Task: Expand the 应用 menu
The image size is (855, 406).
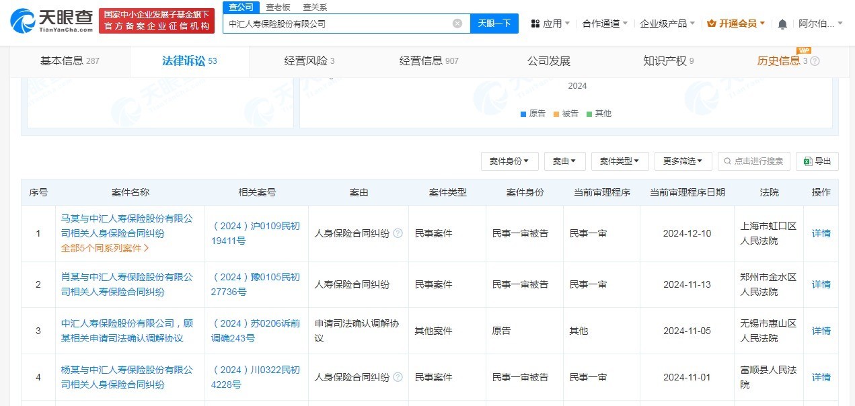Action: click(x=550, y=24)
